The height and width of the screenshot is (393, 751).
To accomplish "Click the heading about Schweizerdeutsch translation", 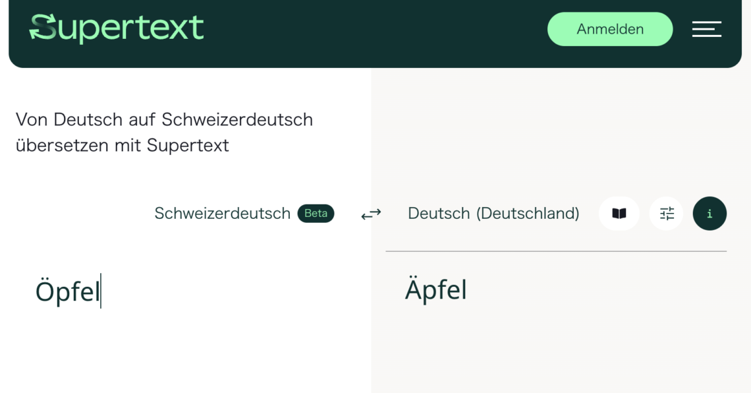I will 164,132.
